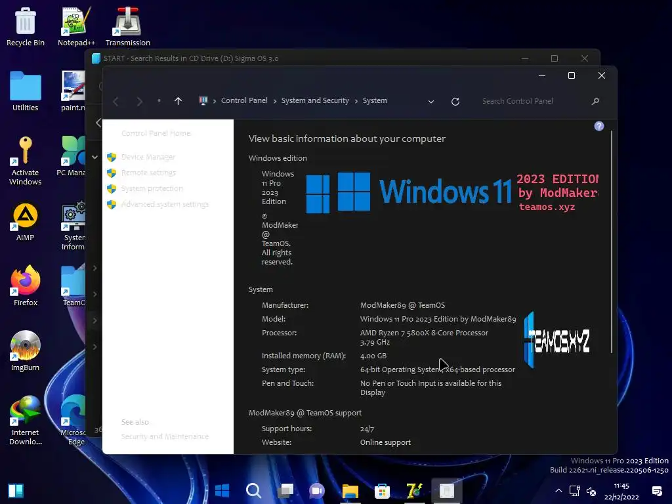Open the Transmission desktop shortcut
The height and width of the screenshot is (504, 672).
128,26
